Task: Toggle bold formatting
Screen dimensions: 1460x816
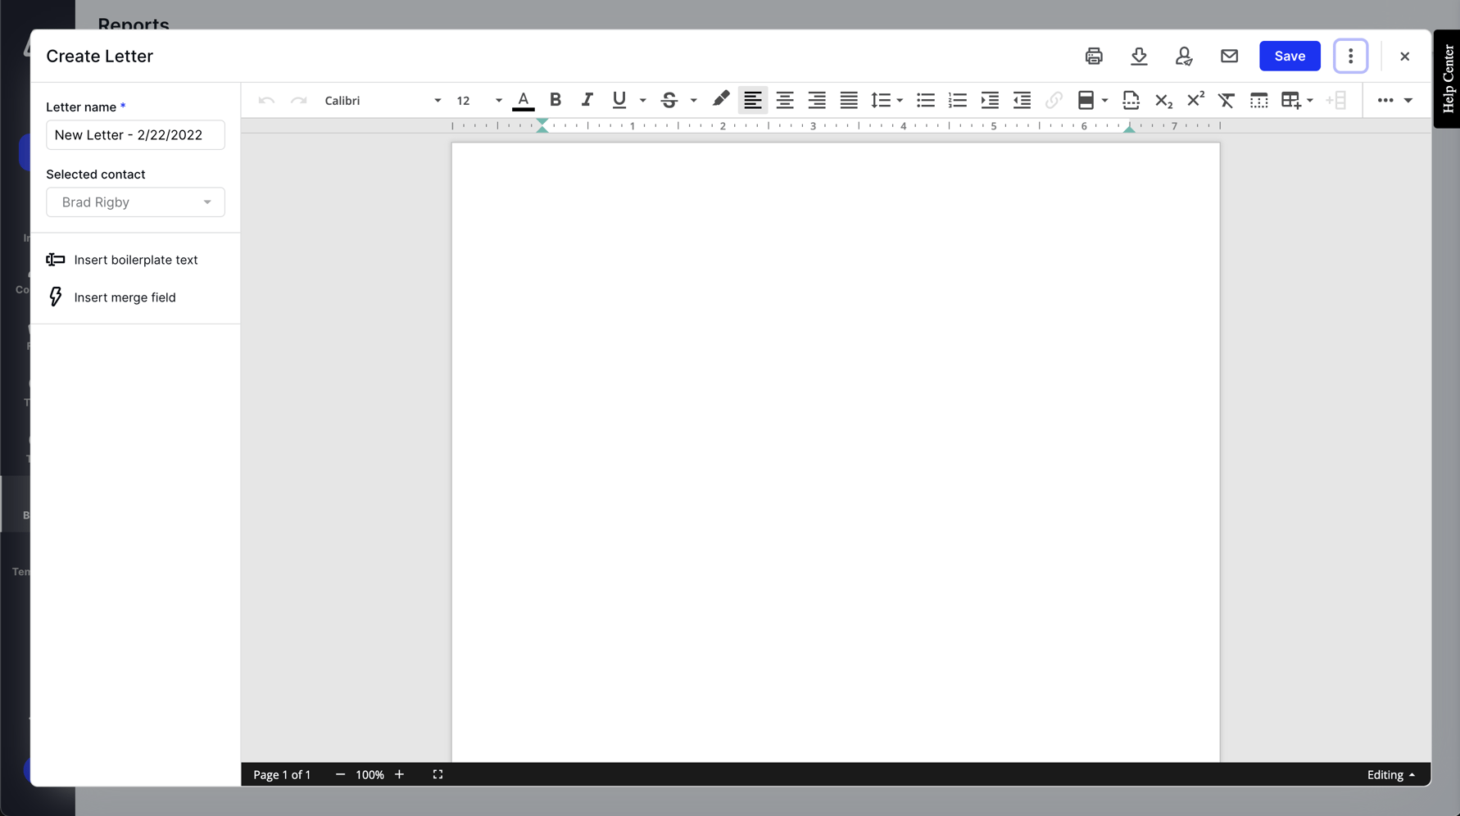Action: (555, 100)
